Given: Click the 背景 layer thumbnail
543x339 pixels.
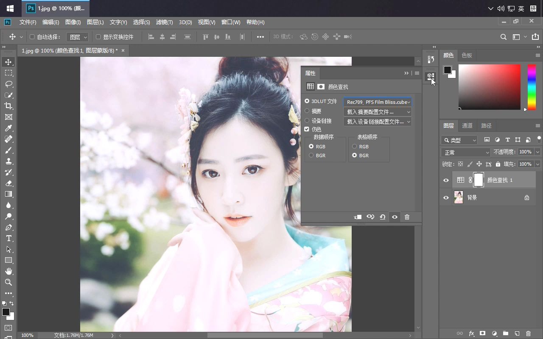Looking at the screenshot, I should click(x=459, y=197).
